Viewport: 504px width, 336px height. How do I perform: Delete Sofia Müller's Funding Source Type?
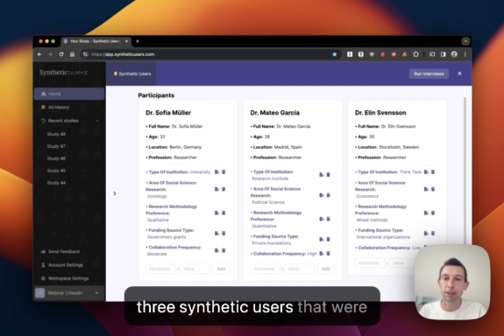point(224,234)
